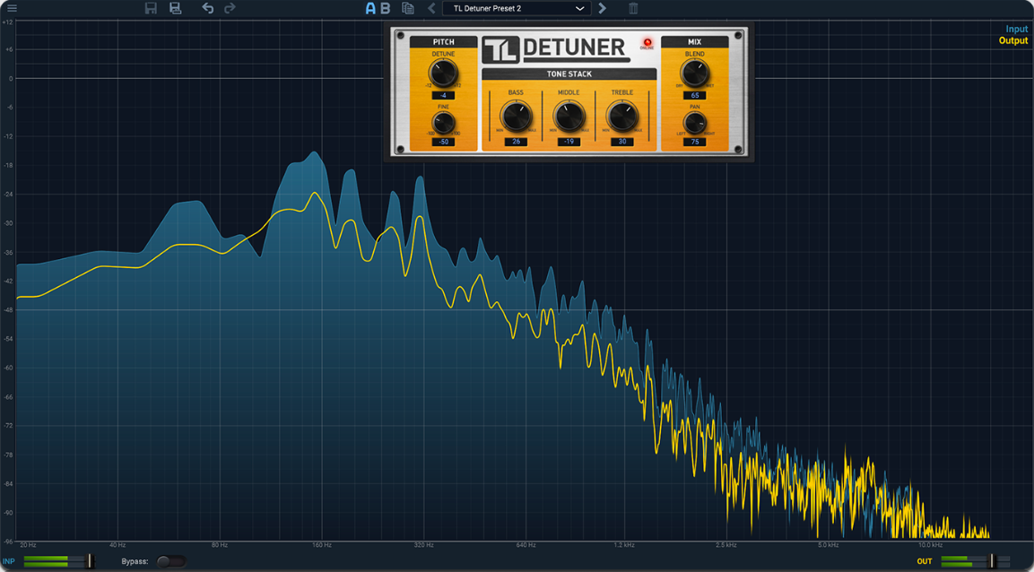
Task: Switch to preset state A
Action: [370, 9]
